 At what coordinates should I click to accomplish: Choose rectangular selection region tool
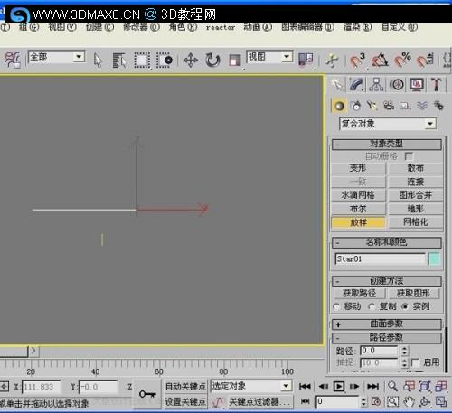(x=142, y=61)
